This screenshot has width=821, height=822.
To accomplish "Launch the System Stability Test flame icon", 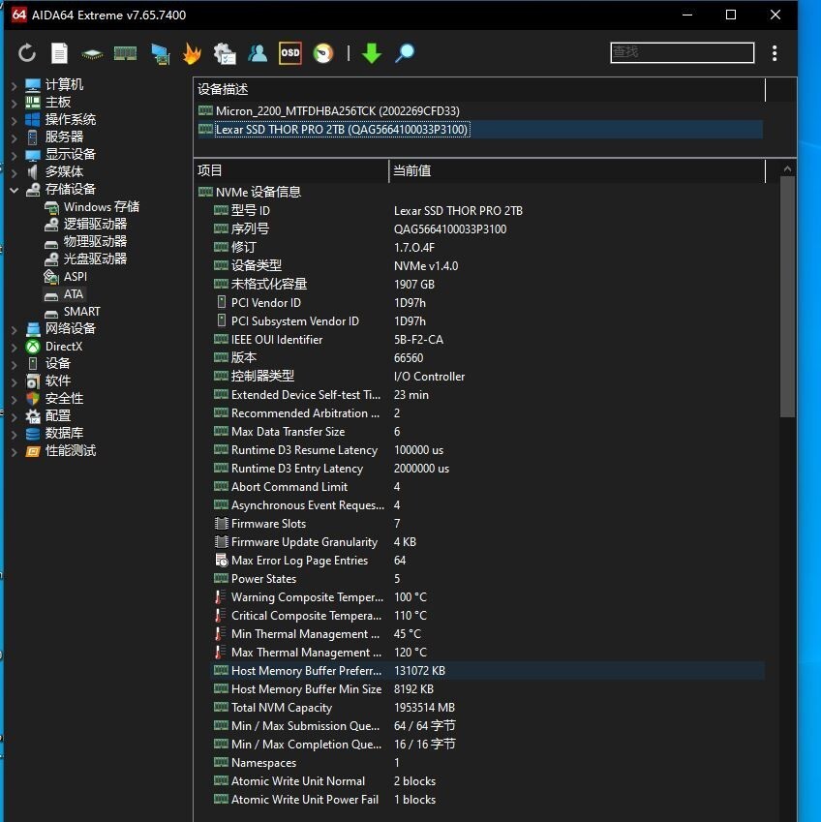I will tap(191, 52).
